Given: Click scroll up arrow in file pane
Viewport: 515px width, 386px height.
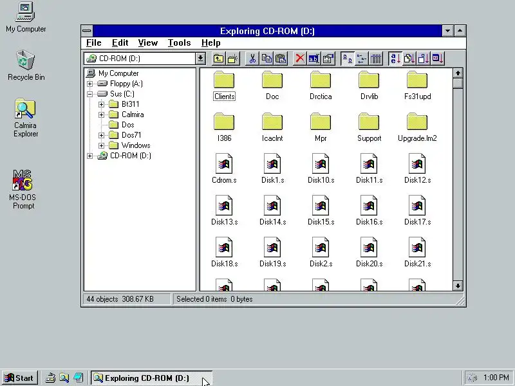Looking at the screenshot, I should [x=458, y=73].
